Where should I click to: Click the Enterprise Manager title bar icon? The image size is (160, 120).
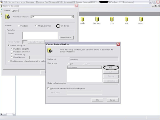pyautogui.click(x=2, y=2)
